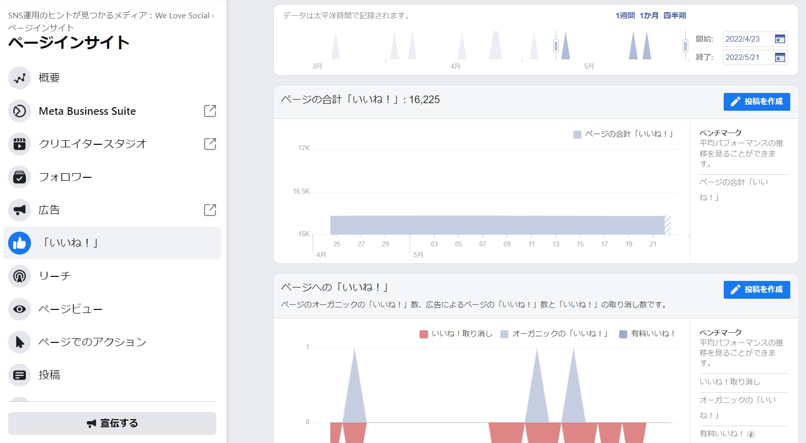
Task: Choose the 四半期 date range
Action: (674, 16)
